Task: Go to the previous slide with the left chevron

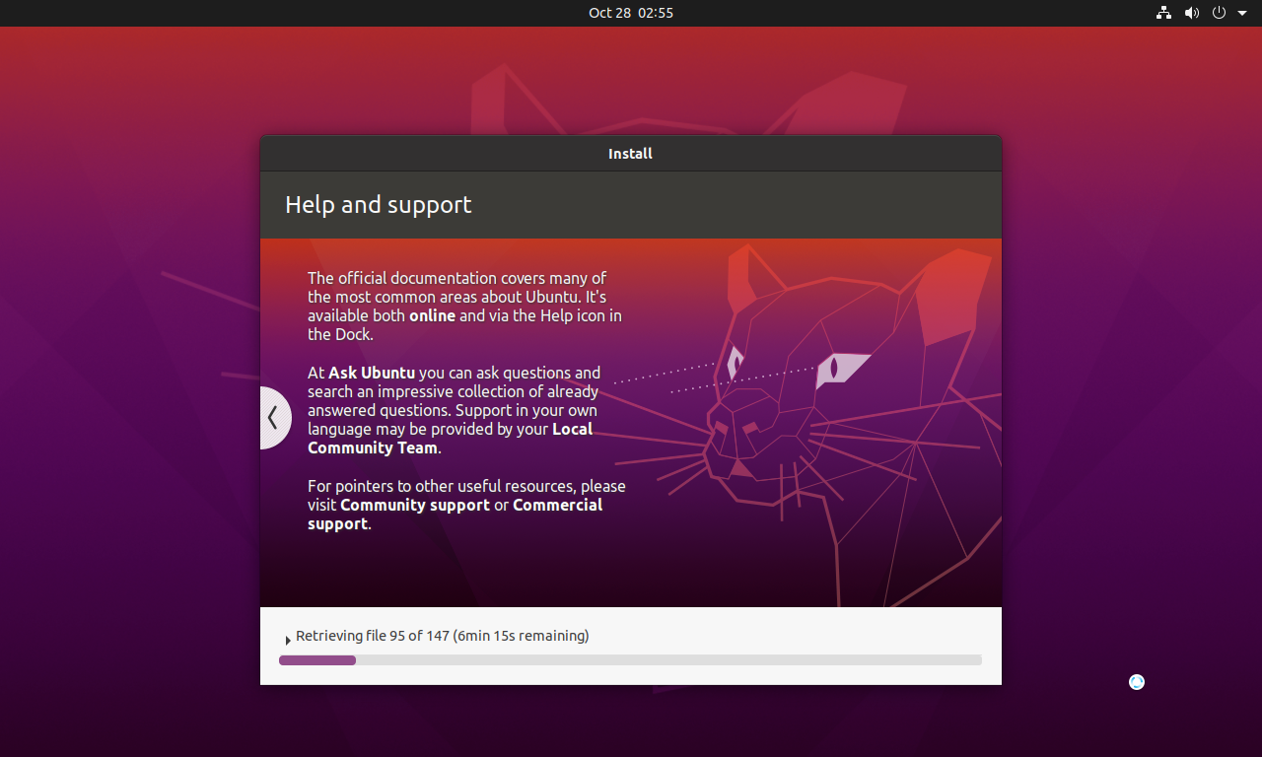Action: point(275,418)
